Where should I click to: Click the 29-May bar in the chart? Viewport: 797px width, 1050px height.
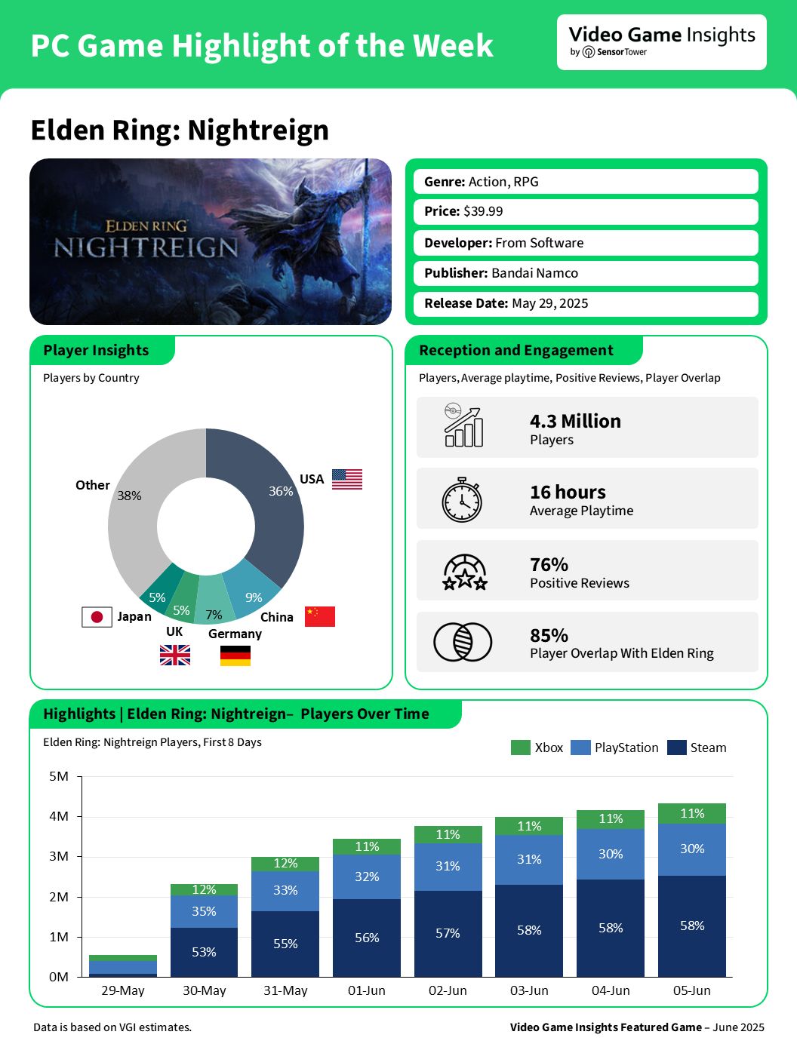click(123, 966)
